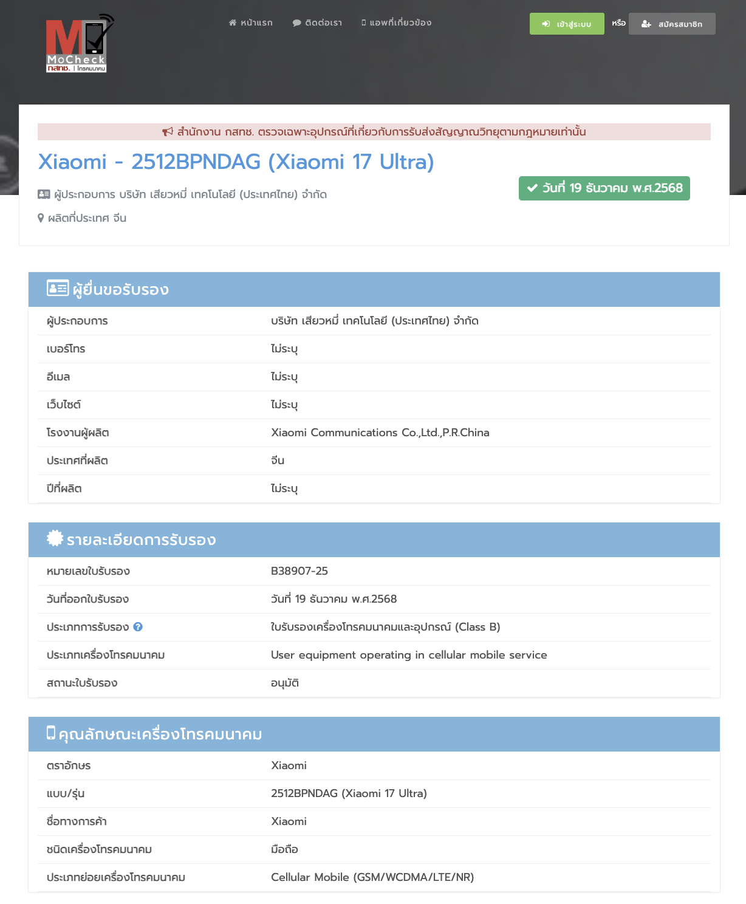The height and width of the screenshot is (904, 746).
Task: Click the question mark help icon beside ประเภทการรับรอง
Action: [x=138, y=627]
